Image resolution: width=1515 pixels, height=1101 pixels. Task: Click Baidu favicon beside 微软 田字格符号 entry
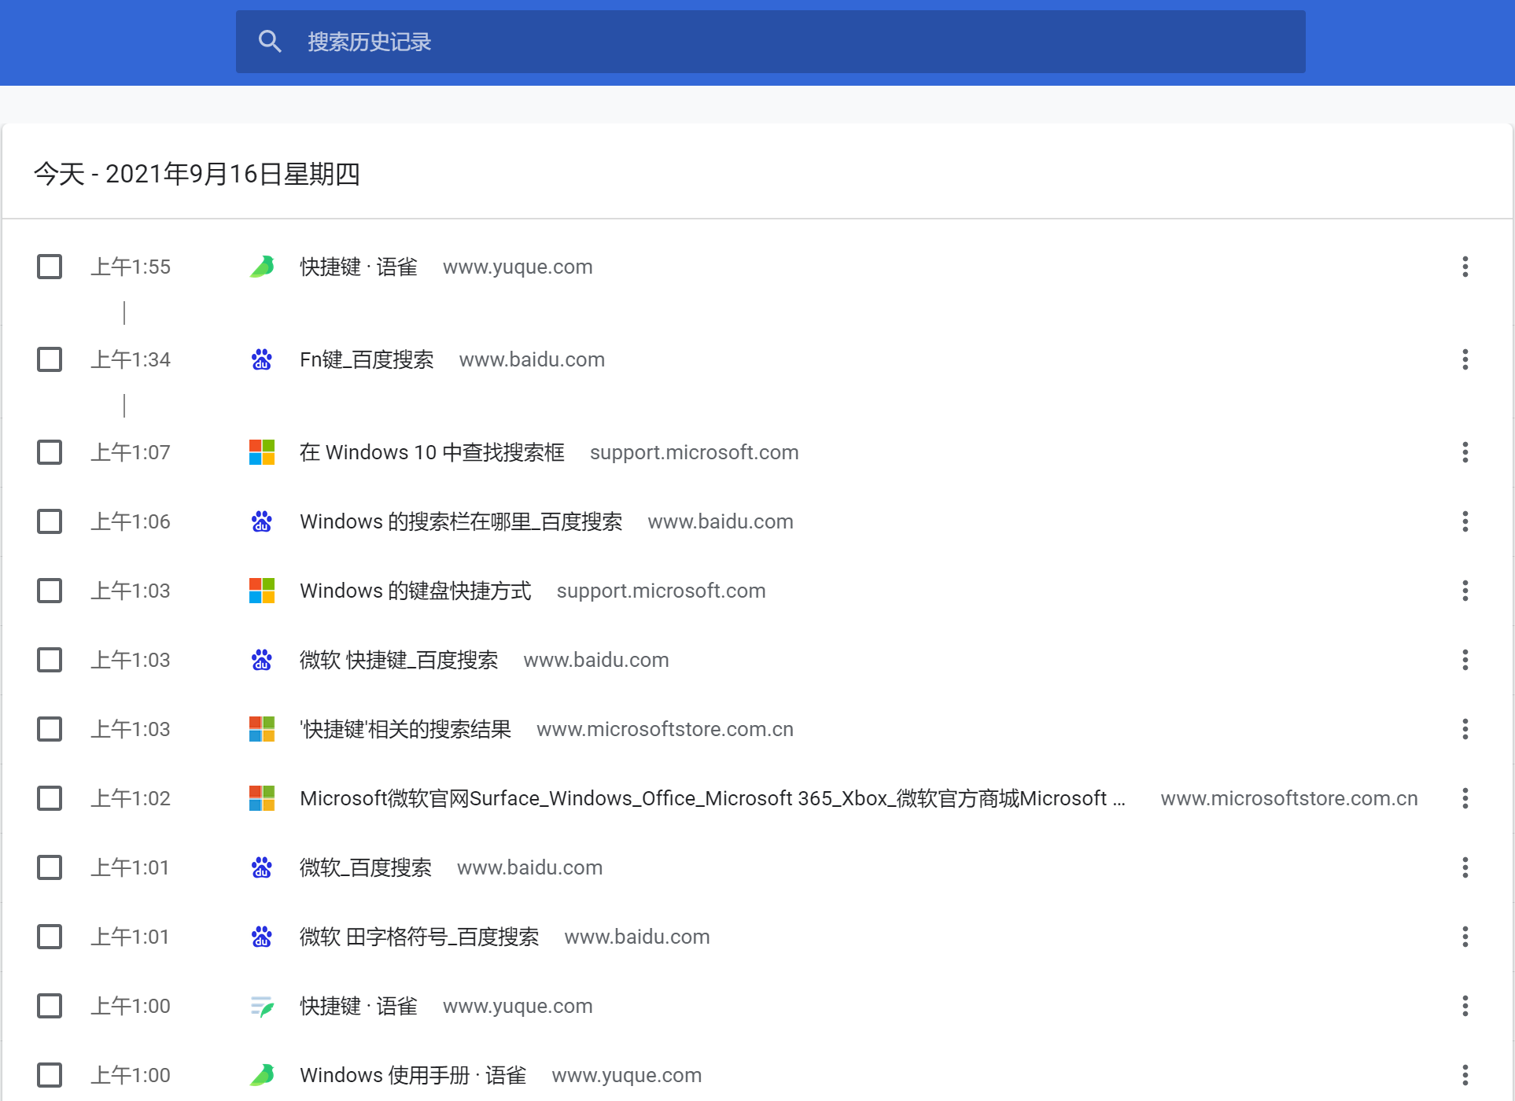(262, 937)
